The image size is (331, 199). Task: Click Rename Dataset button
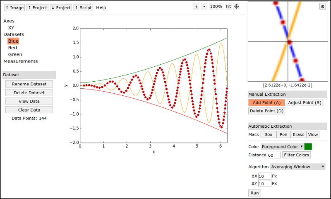click(29, 84)
